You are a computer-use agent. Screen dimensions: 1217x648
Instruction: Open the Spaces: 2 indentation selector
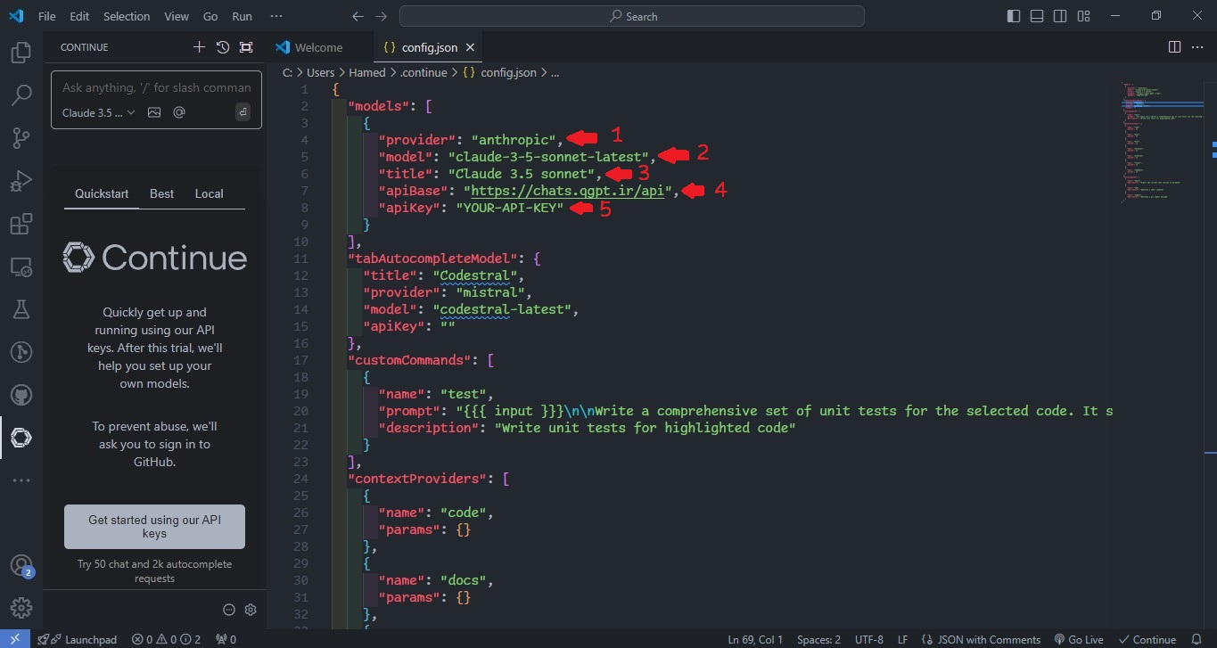coord(818,639)
